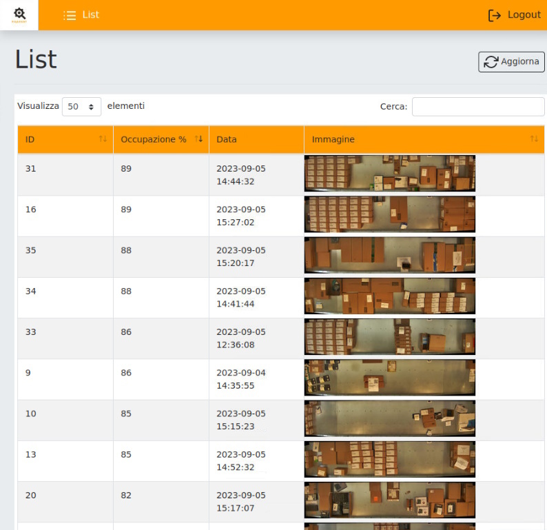This screenshot has height=530, width=547.
Task: Click the logout arrow icon
Action: (x=495, y=15)
